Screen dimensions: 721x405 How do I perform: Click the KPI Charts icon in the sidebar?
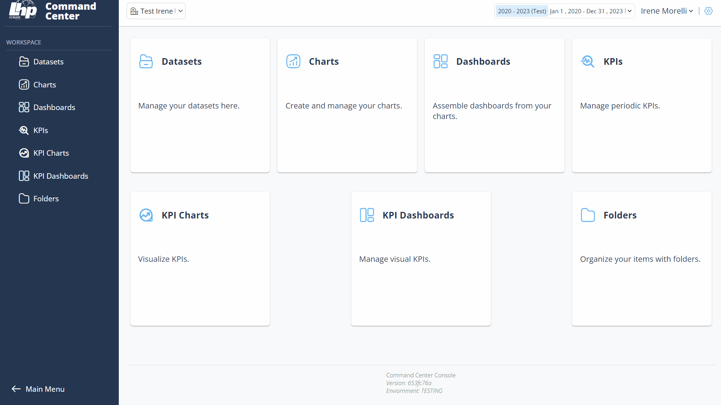pyautogui.click(x=24, y=153)
